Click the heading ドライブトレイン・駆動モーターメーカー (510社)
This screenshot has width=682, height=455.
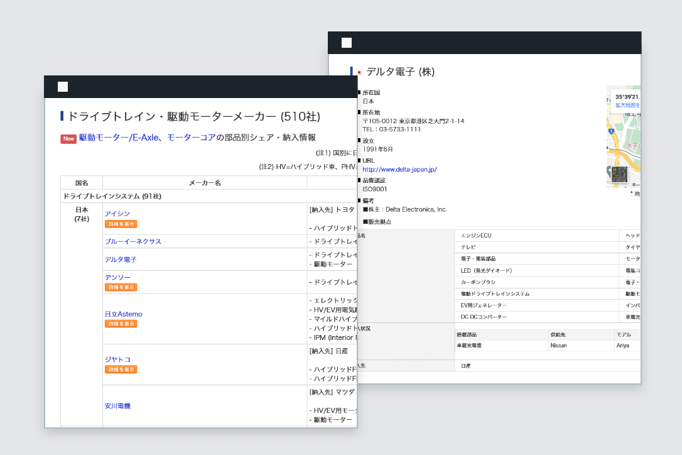[x=194, y=116]
